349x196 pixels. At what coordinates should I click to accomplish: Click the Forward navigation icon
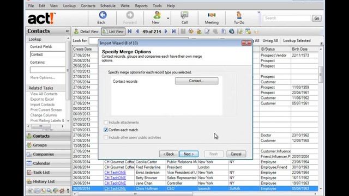[x=130, y=15]
